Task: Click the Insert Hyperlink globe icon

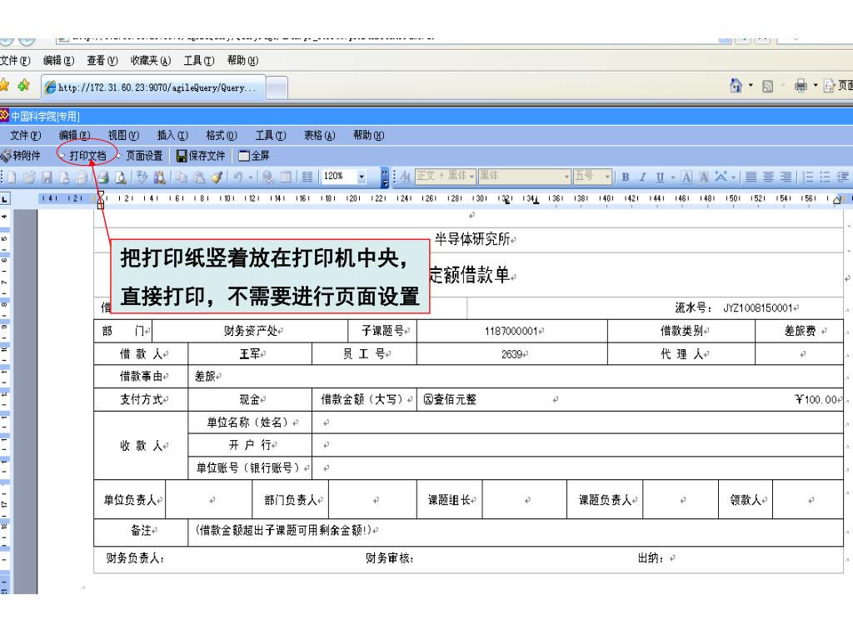Action: coord(268,177)
